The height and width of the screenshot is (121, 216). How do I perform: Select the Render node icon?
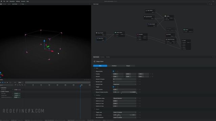click(x=182, y=41)
